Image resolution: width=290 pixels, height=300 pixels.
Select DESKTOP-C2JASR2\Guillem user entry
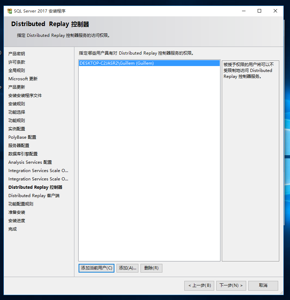click(149, 63)
